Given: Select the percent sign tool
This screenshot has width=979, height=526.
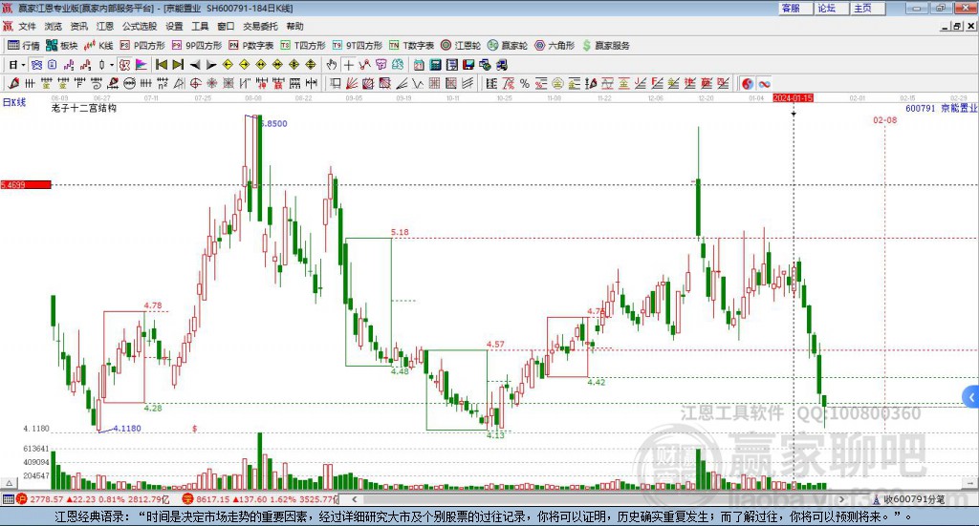Looking at the screenshot, I should [525, 83].
